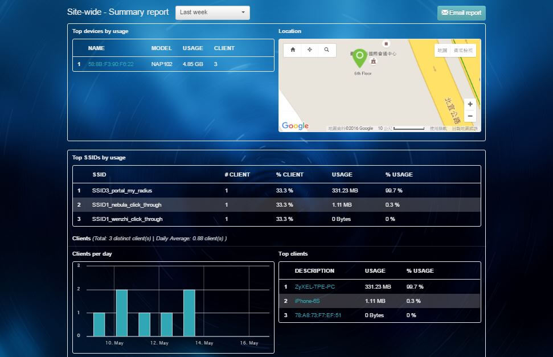
Task: Click the map home icon
Action: [293, 50]
